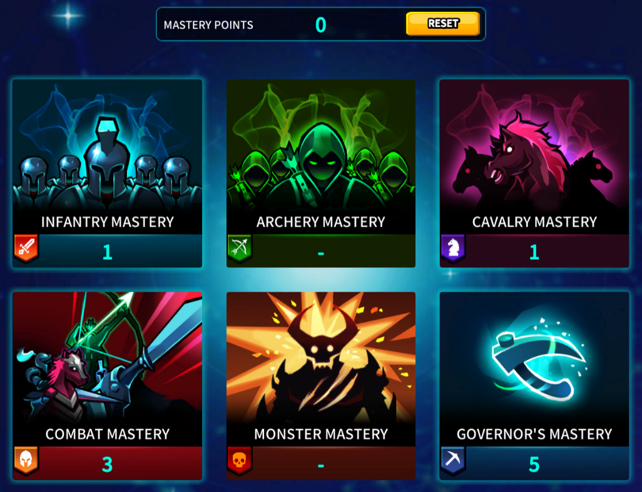
Task: Open the Monster Mastery demon artwork
Action: 321,357
